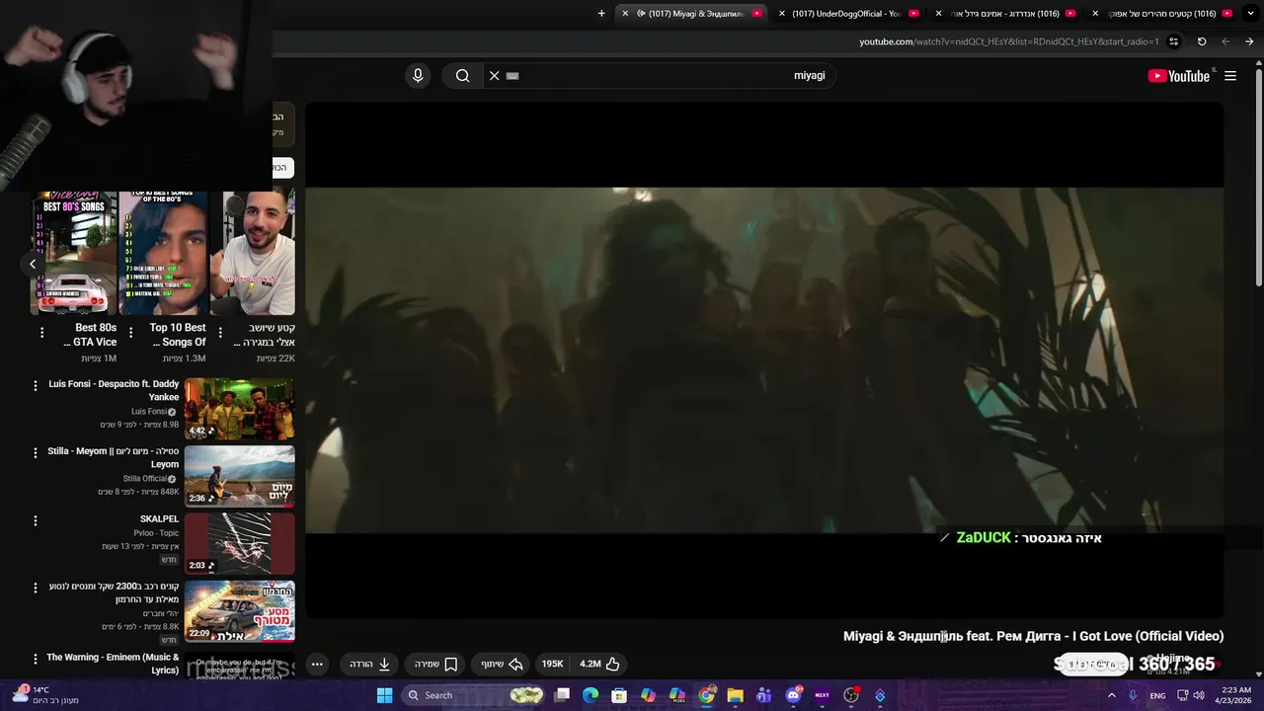Close the Miyagi & Эндшпиль tab
This screenshot has height=711, width=1264.
pyautogui.click(x=625, y=13)
